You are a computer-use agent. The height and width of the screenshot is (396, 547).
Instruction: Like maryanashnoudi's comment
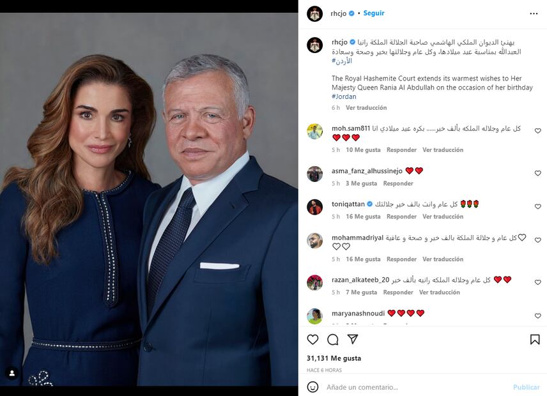tap(537, 316)
